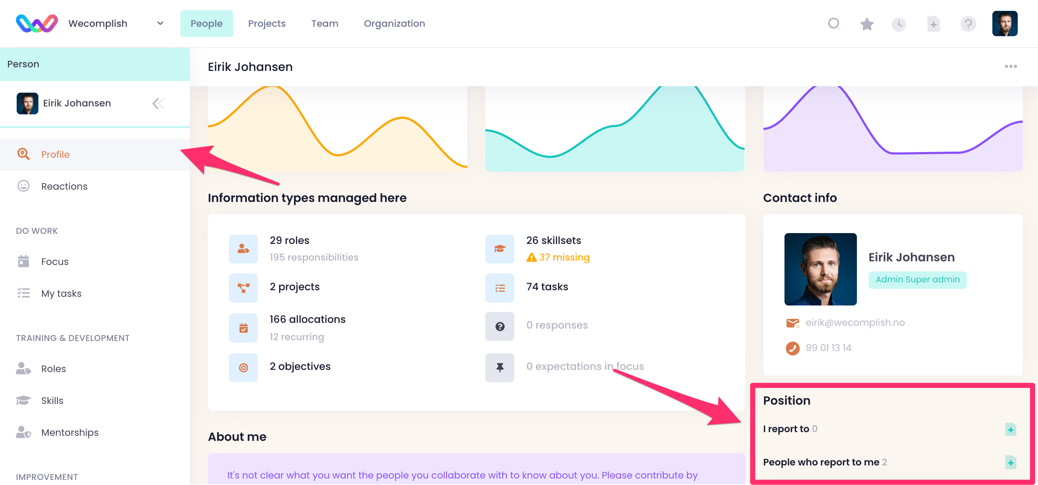
Task: Switch to the Projects tab
Action: point(266,24)
